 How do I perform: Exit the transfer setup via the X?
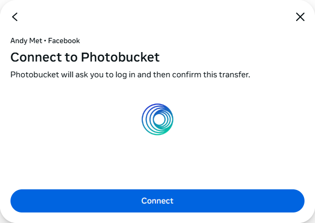(300, 17)
